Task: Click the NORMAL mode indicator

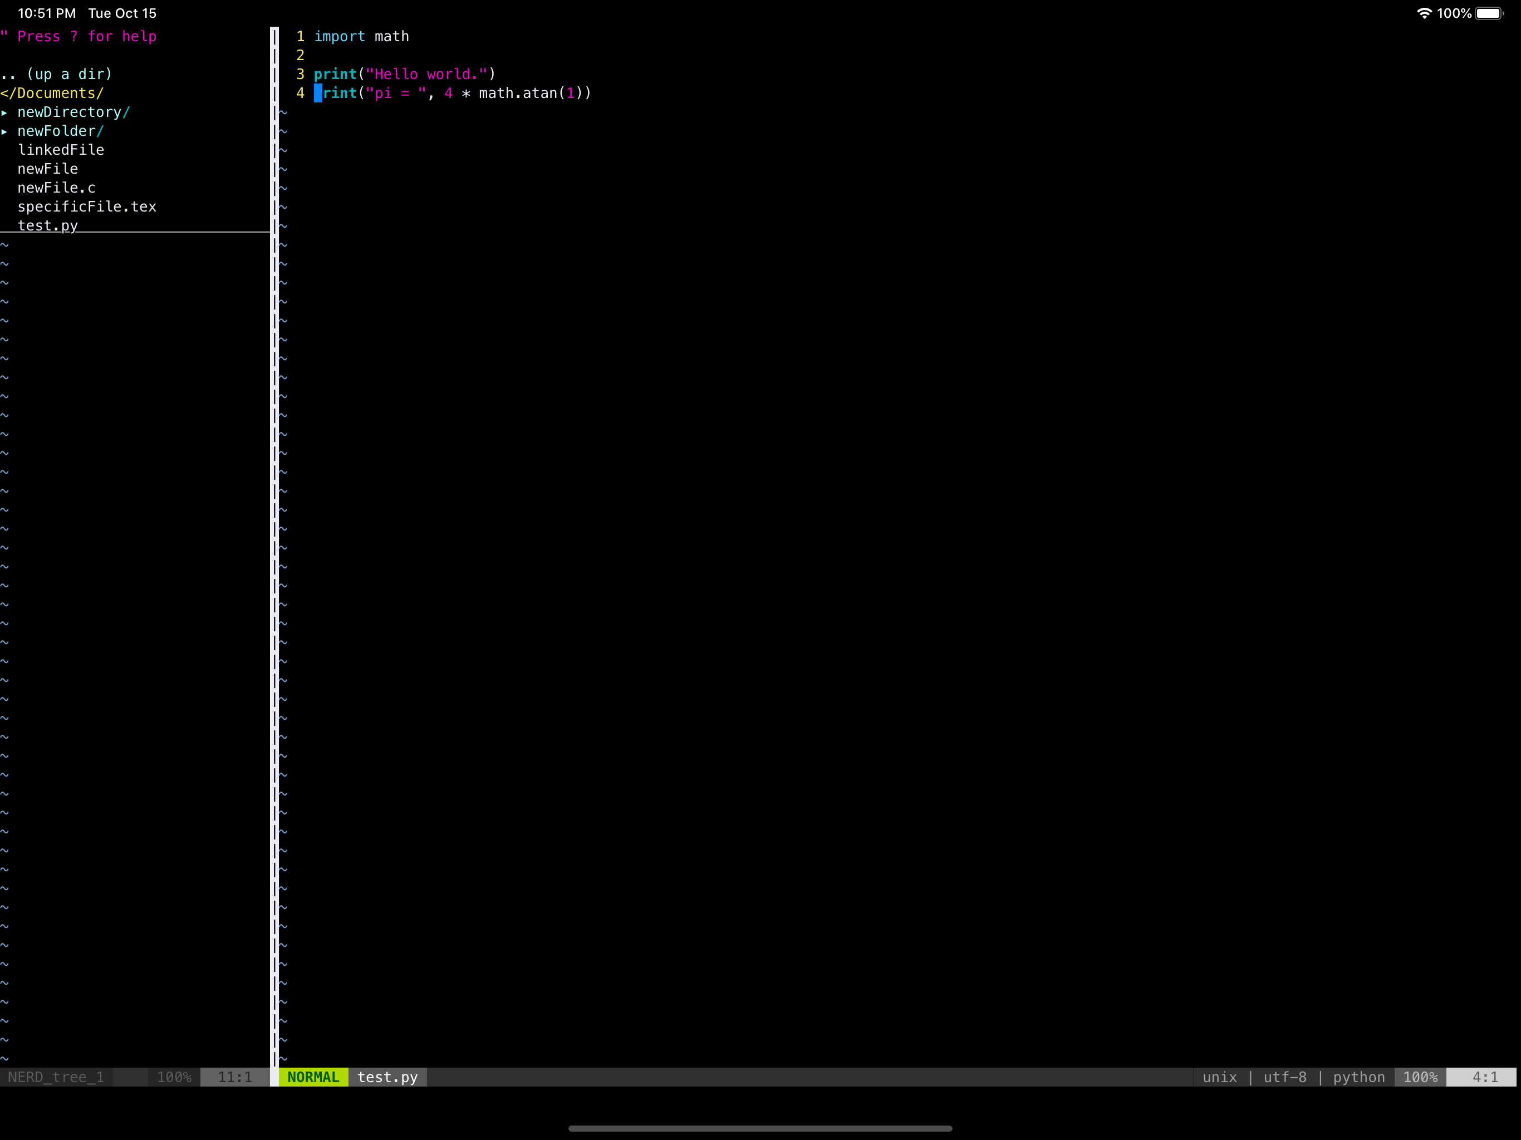Action: pos(313,1078)
